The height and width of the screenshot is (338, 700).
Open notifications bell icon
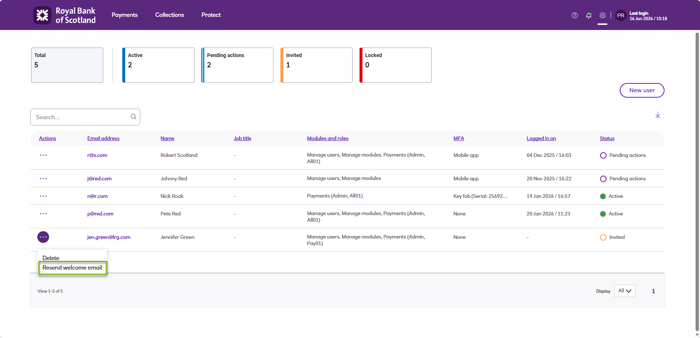click(589, 15)
